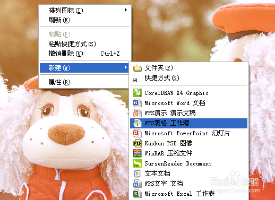Open 属性(R) display properties
Image resolution: width=275 pixels, height=200 pixels.
(x=85, y=82)
